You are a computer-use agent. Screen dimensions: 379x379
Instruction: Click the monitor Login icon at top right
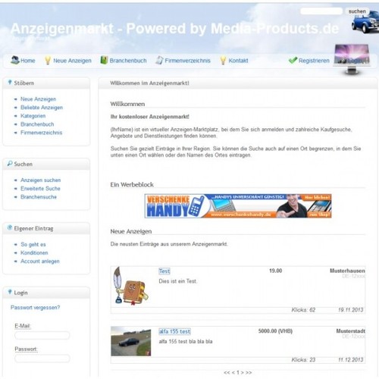pos(352,58)
